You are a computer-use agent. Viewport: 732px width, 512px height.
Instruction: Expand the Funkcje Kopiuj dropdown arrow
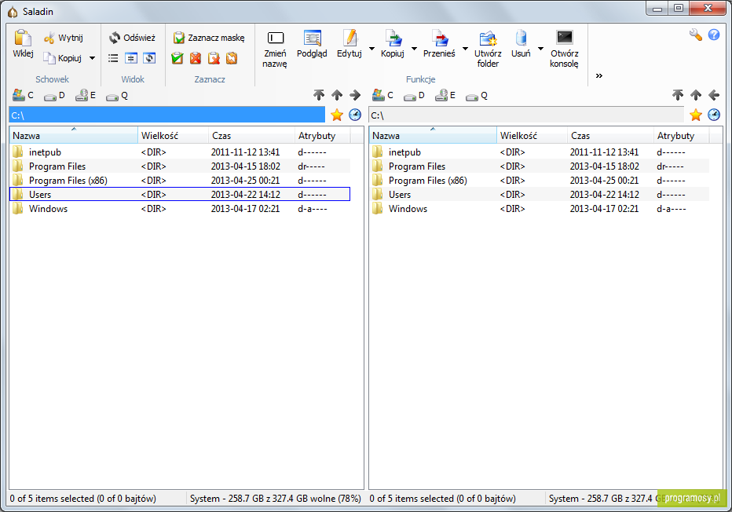point(414,49)
